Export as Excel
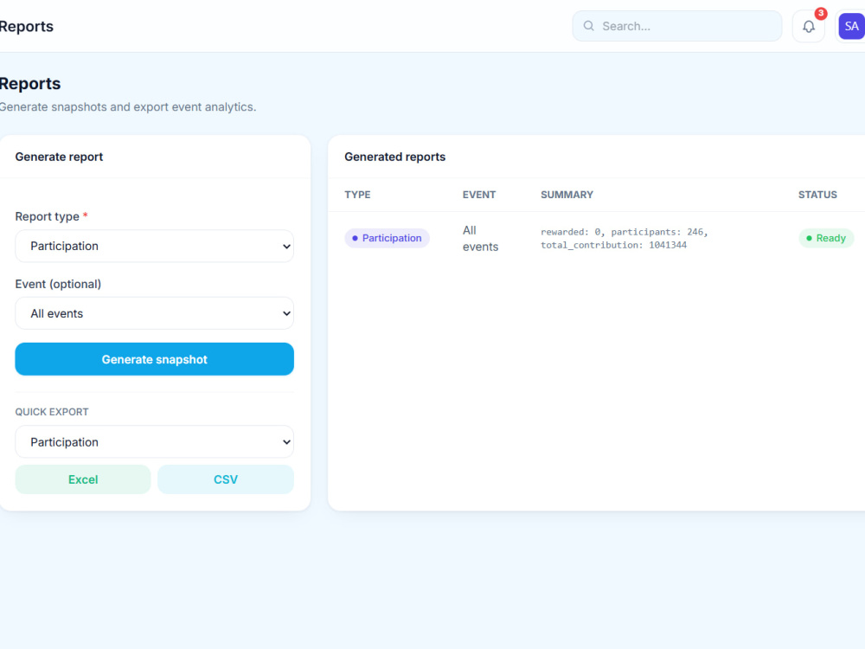 (83, 479)
